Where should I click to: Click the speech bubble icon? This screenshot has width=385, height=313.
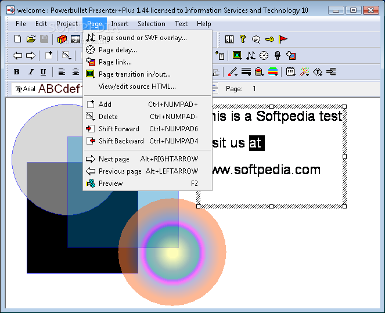(x=256, y=39)
